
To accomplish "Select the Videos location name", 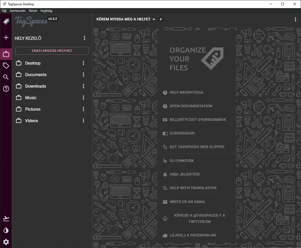I will [32, 121].
